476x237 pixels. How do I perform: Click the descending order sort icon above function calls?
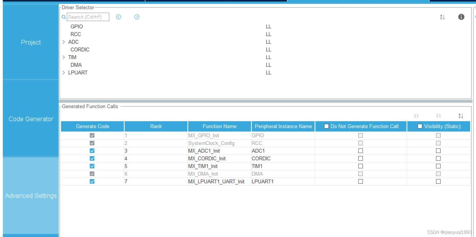coord(438,116)
